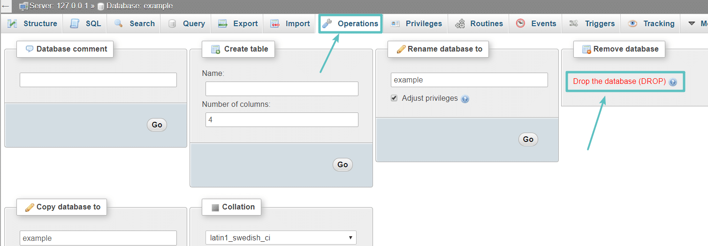
Task: Click the Number of columns field
Action: click(282, 119)
